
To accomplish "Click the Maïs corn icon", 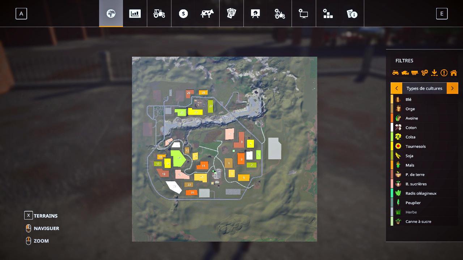I will pos(398,165).
